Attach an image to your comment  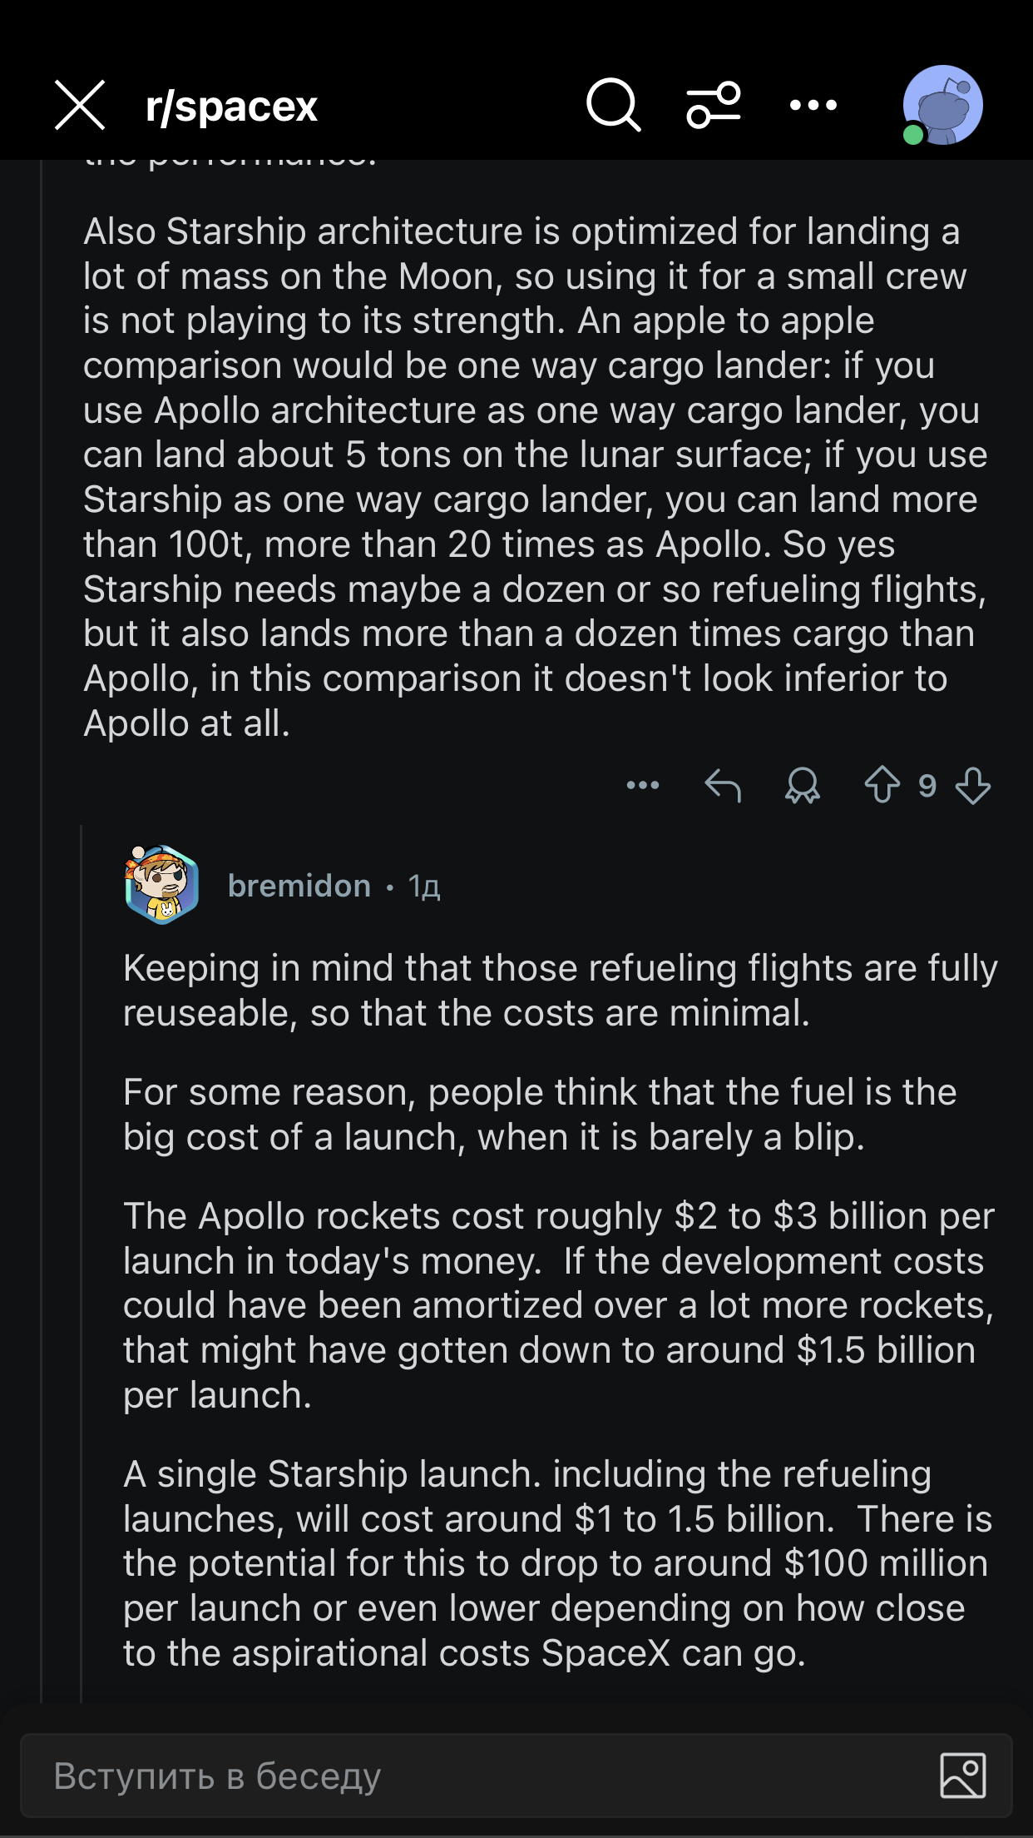tap(962, 1776)
